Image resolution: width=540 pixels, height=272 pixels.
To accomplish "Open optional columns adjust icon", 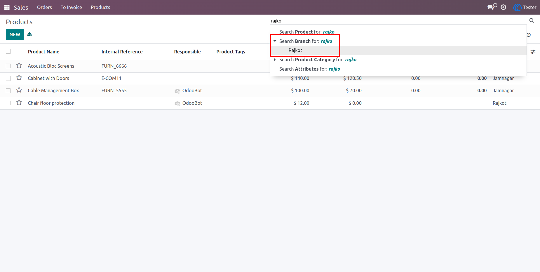I will click(533, 52).
